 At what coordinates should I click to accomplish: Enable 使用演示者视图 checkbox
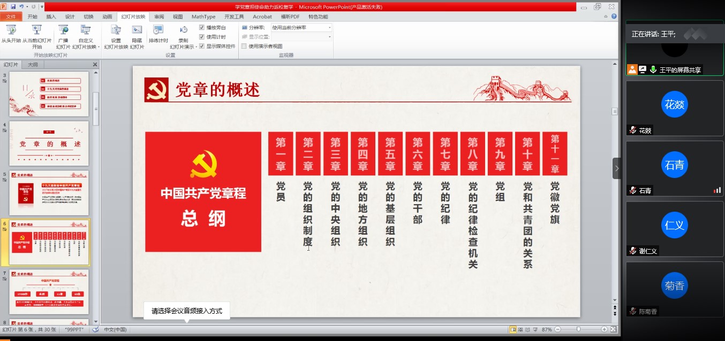244,46
